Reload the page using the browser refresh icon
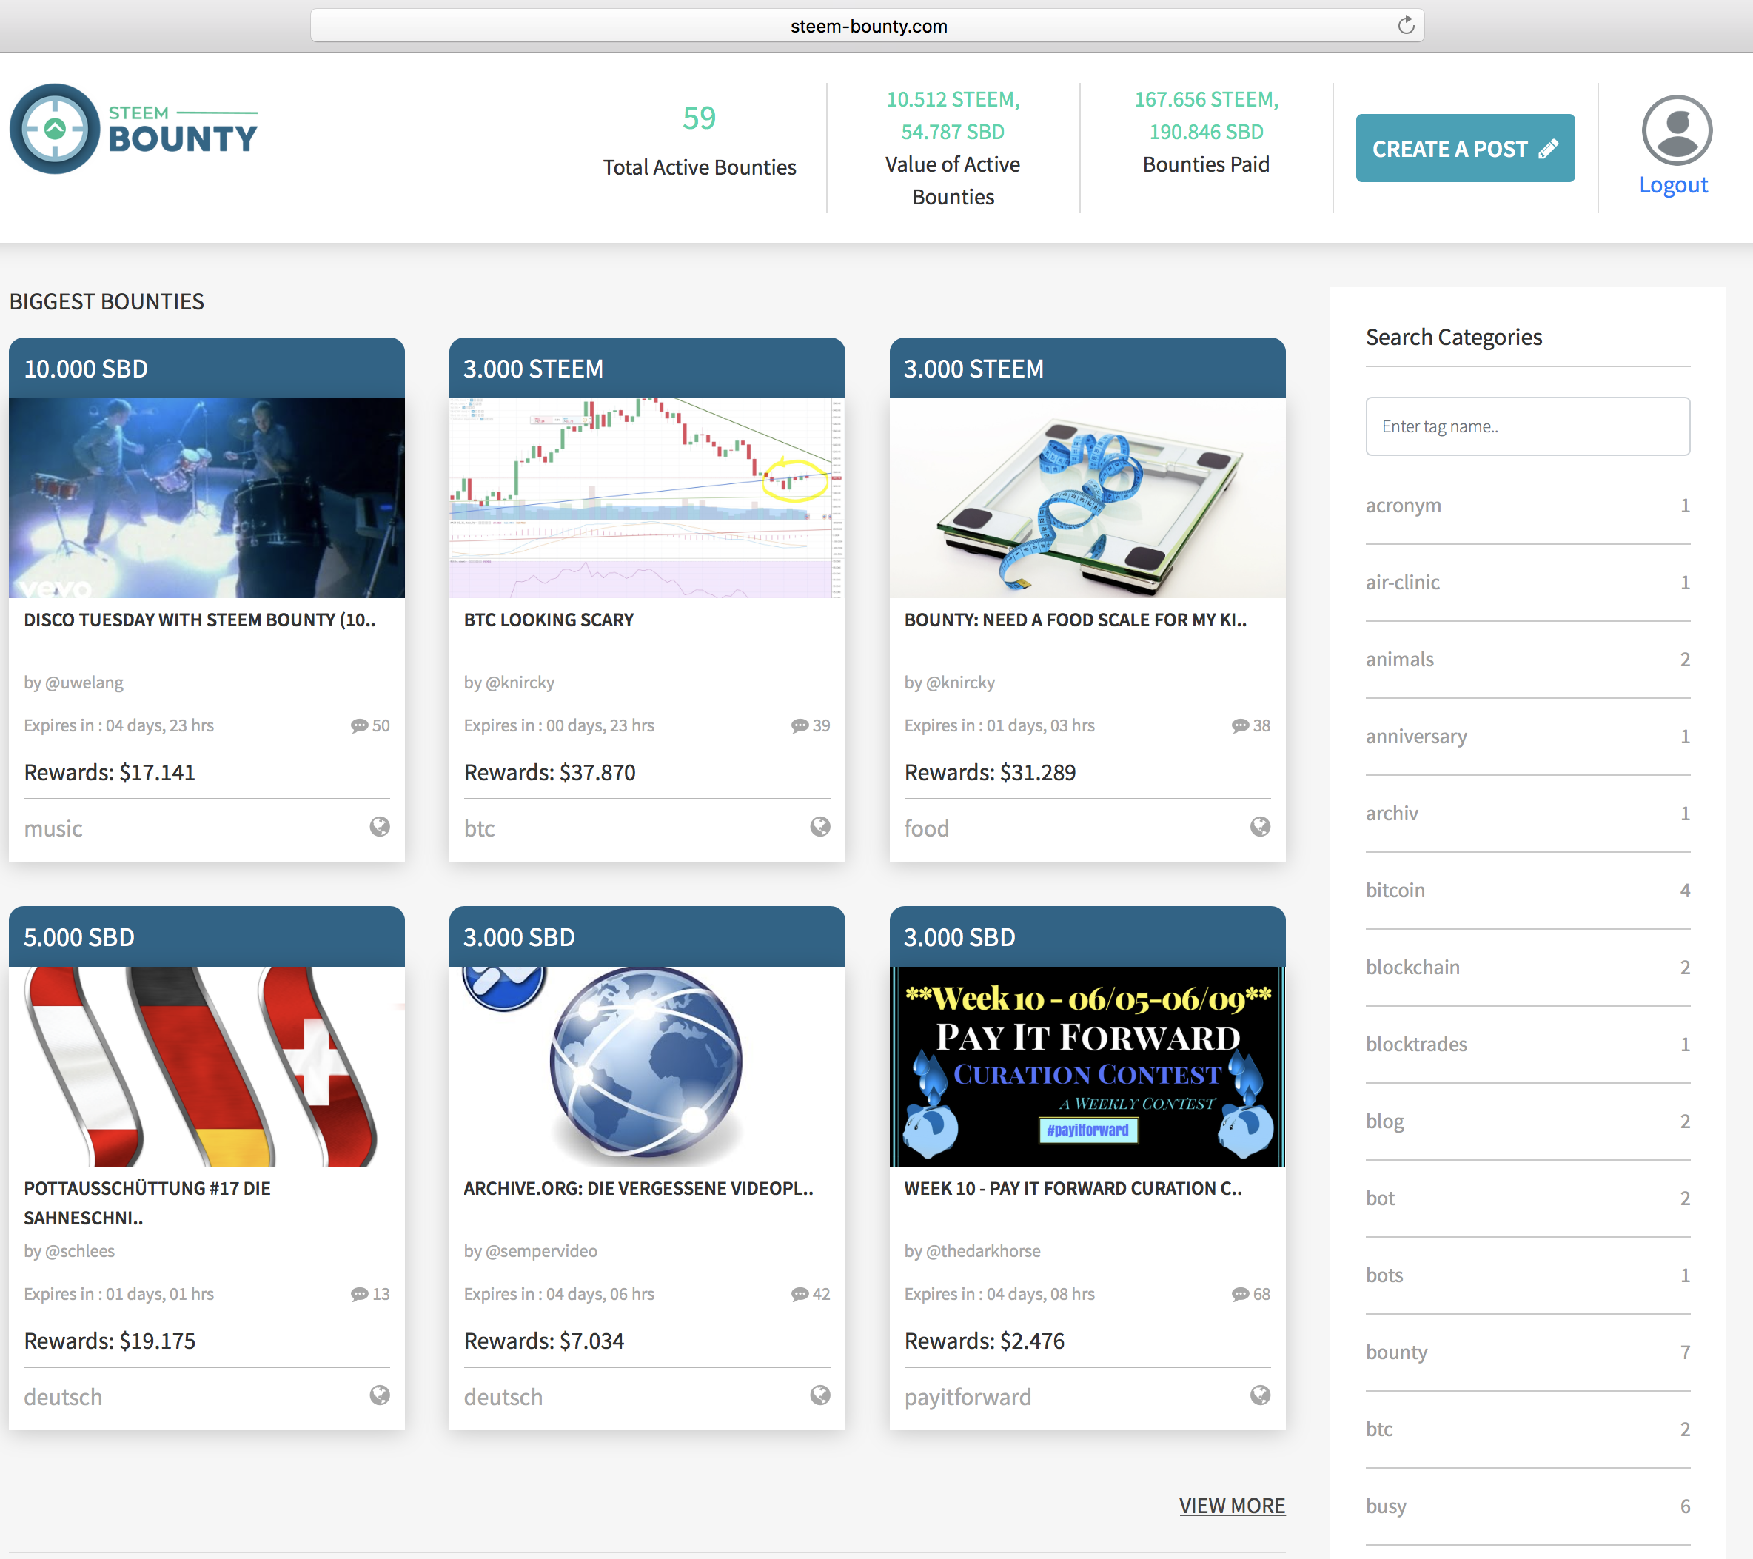Image resolution: width=1753 pixels, height=1559 pixels. (x=1406, y=25)
